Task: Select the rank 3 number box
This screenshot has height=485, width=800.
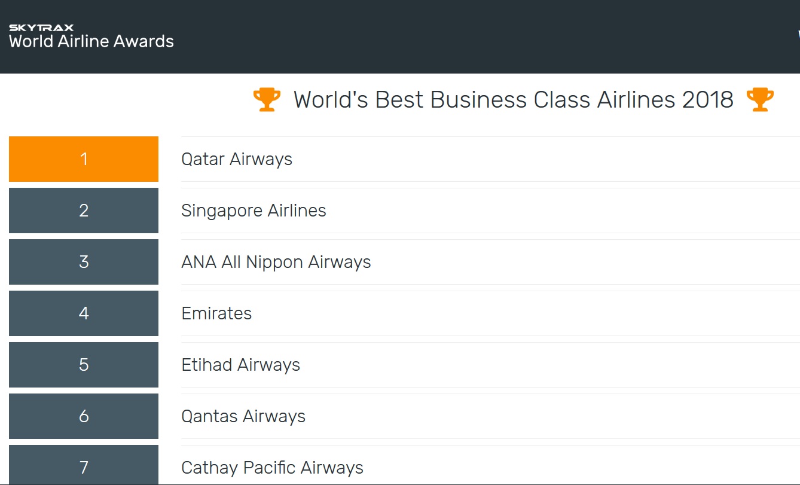Action: (84, 262)
